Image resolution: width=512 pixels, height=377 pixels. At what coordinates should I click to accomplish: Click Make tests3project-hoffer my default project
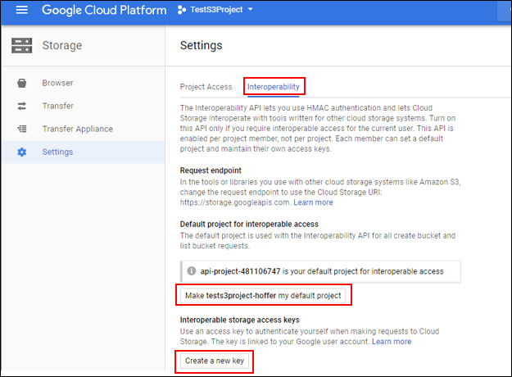pos(263,295)
